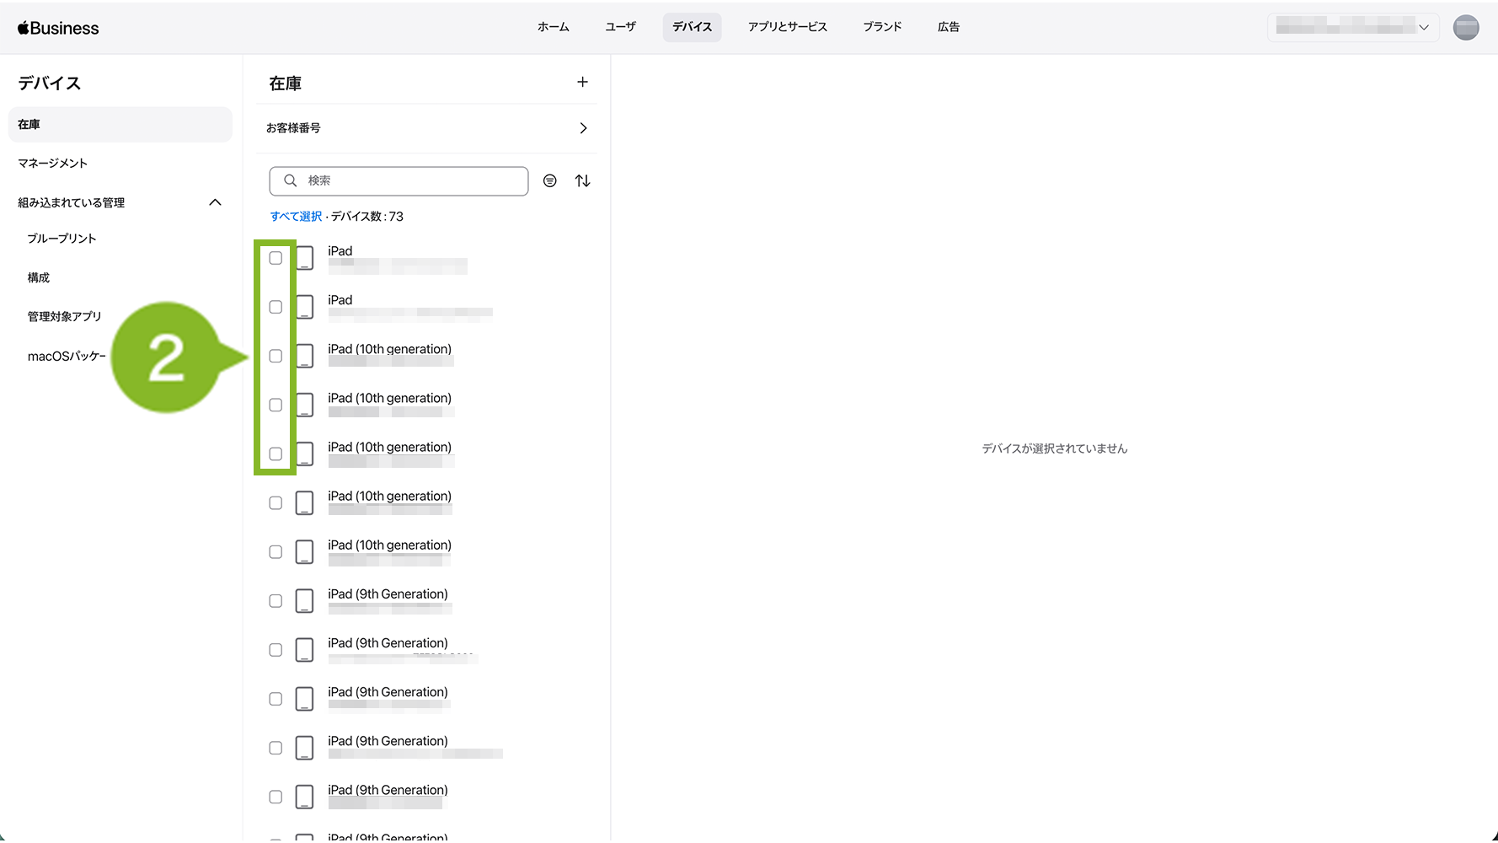Click the すべて選択 link
Screen dimensions: 1498x843
(296, 217)
